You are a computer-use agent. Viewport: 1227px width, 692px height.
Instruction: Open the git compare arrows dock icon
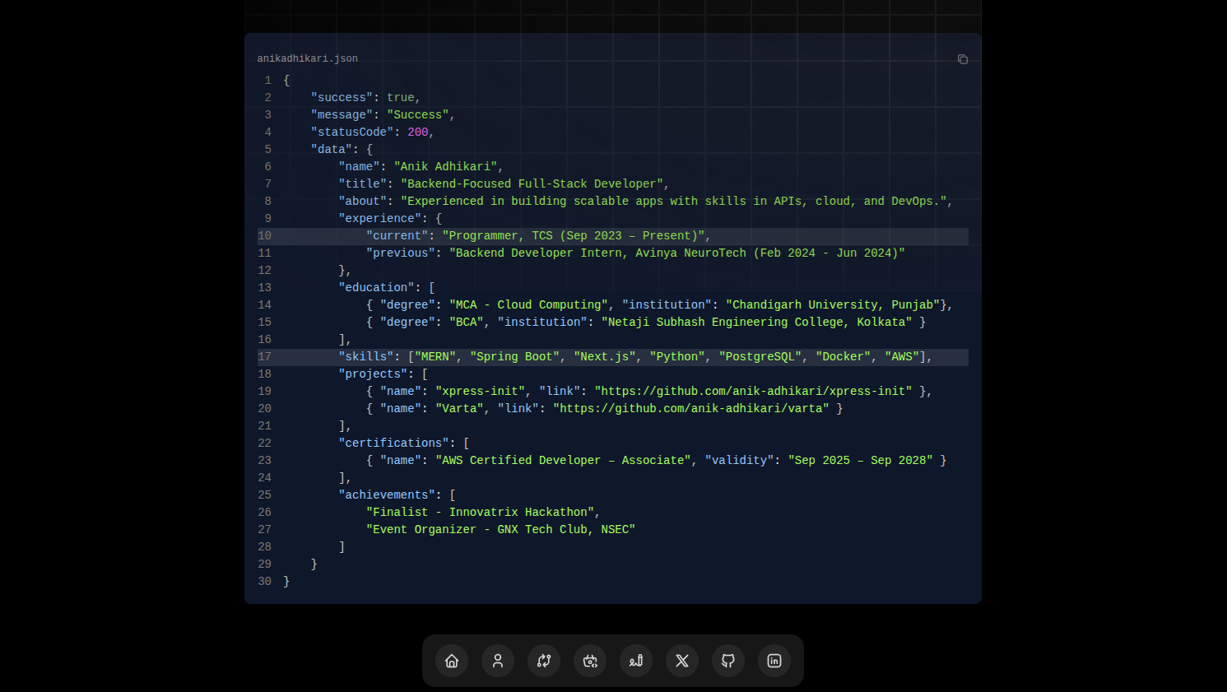544,661
